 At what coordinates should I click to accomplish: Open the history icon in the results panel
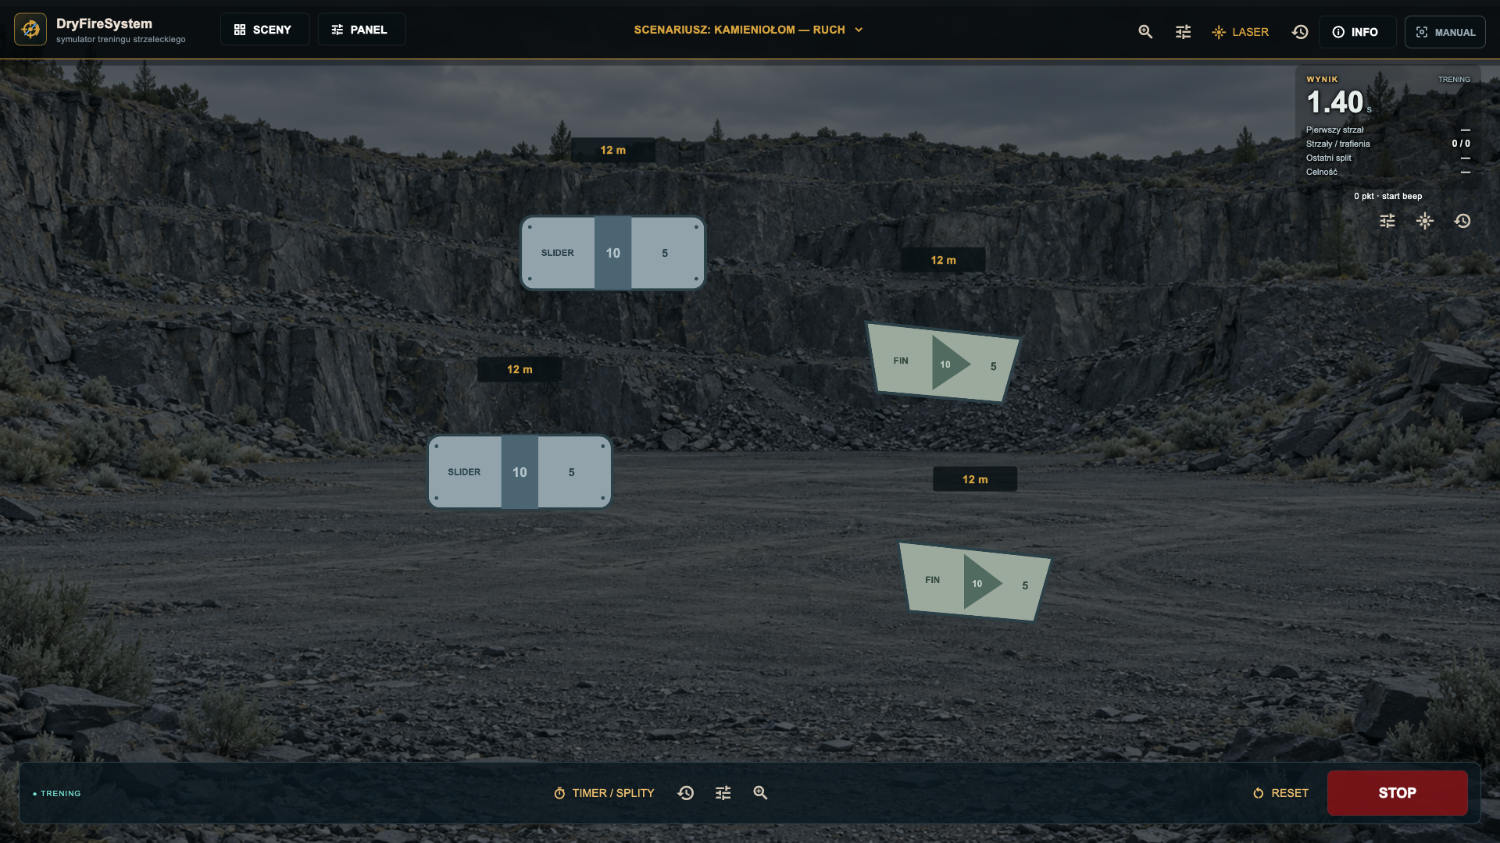pyautogui.click(x=1462, y=221)
